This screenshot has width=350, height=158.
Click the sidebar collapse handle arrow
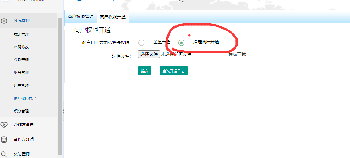pyautogui.click(x=64, y=111)
